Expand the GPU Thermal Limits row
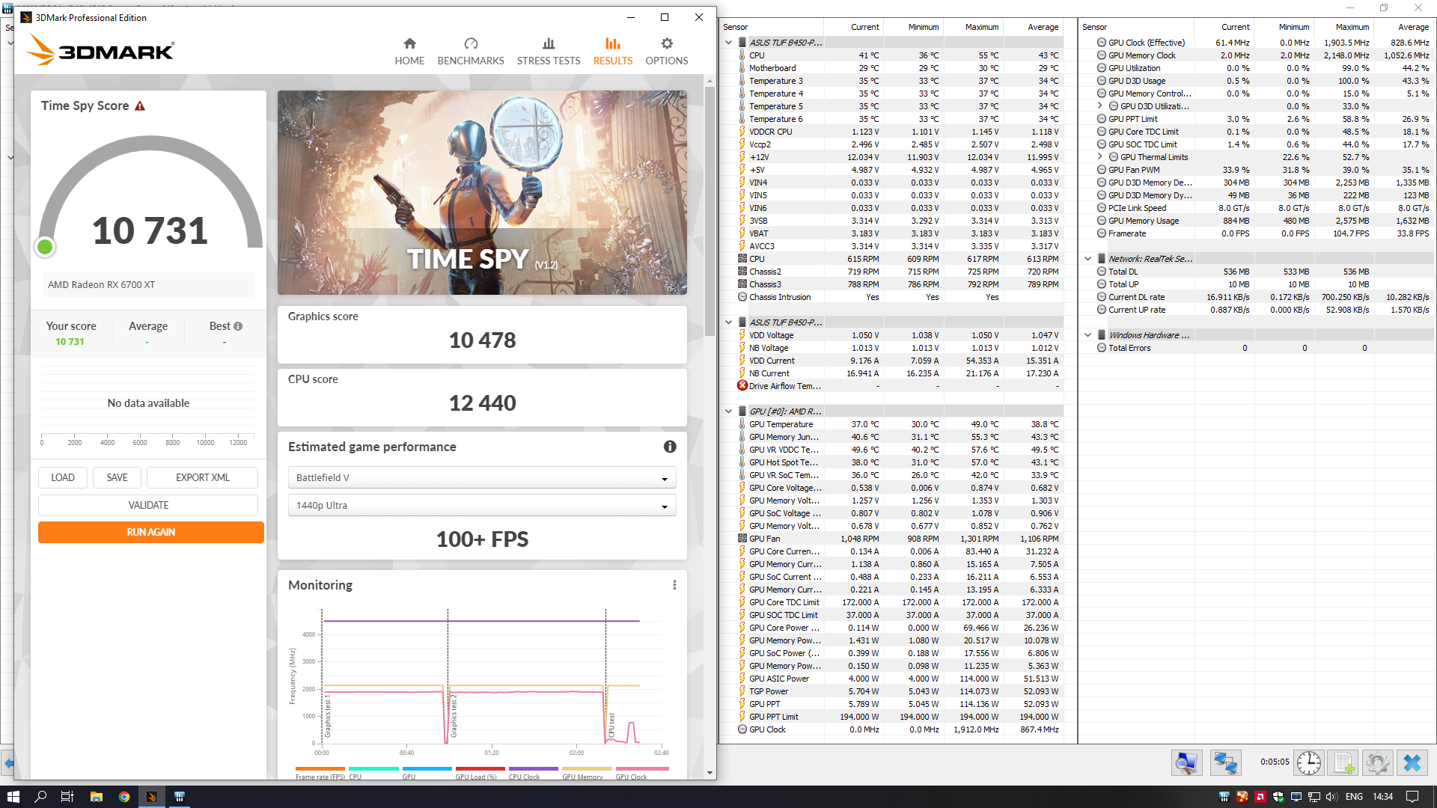Image resolution: width=1437 pixels, height=808 pixels. pyautogui.click(x=1099, y=157)
